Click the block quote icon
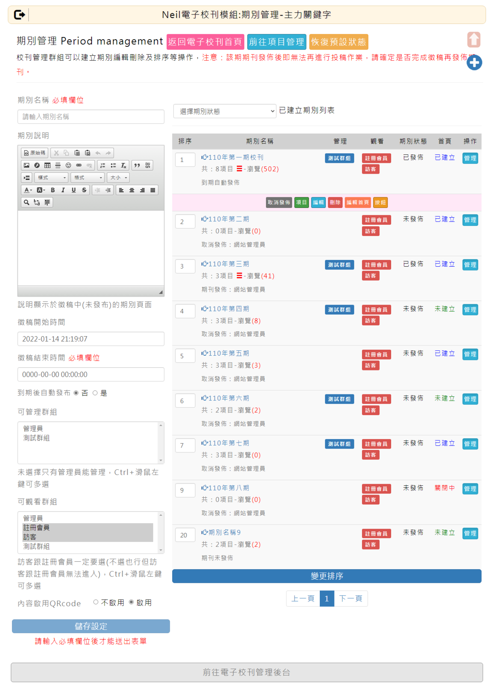This screenshot has height=693, width=492. (137, 165)
